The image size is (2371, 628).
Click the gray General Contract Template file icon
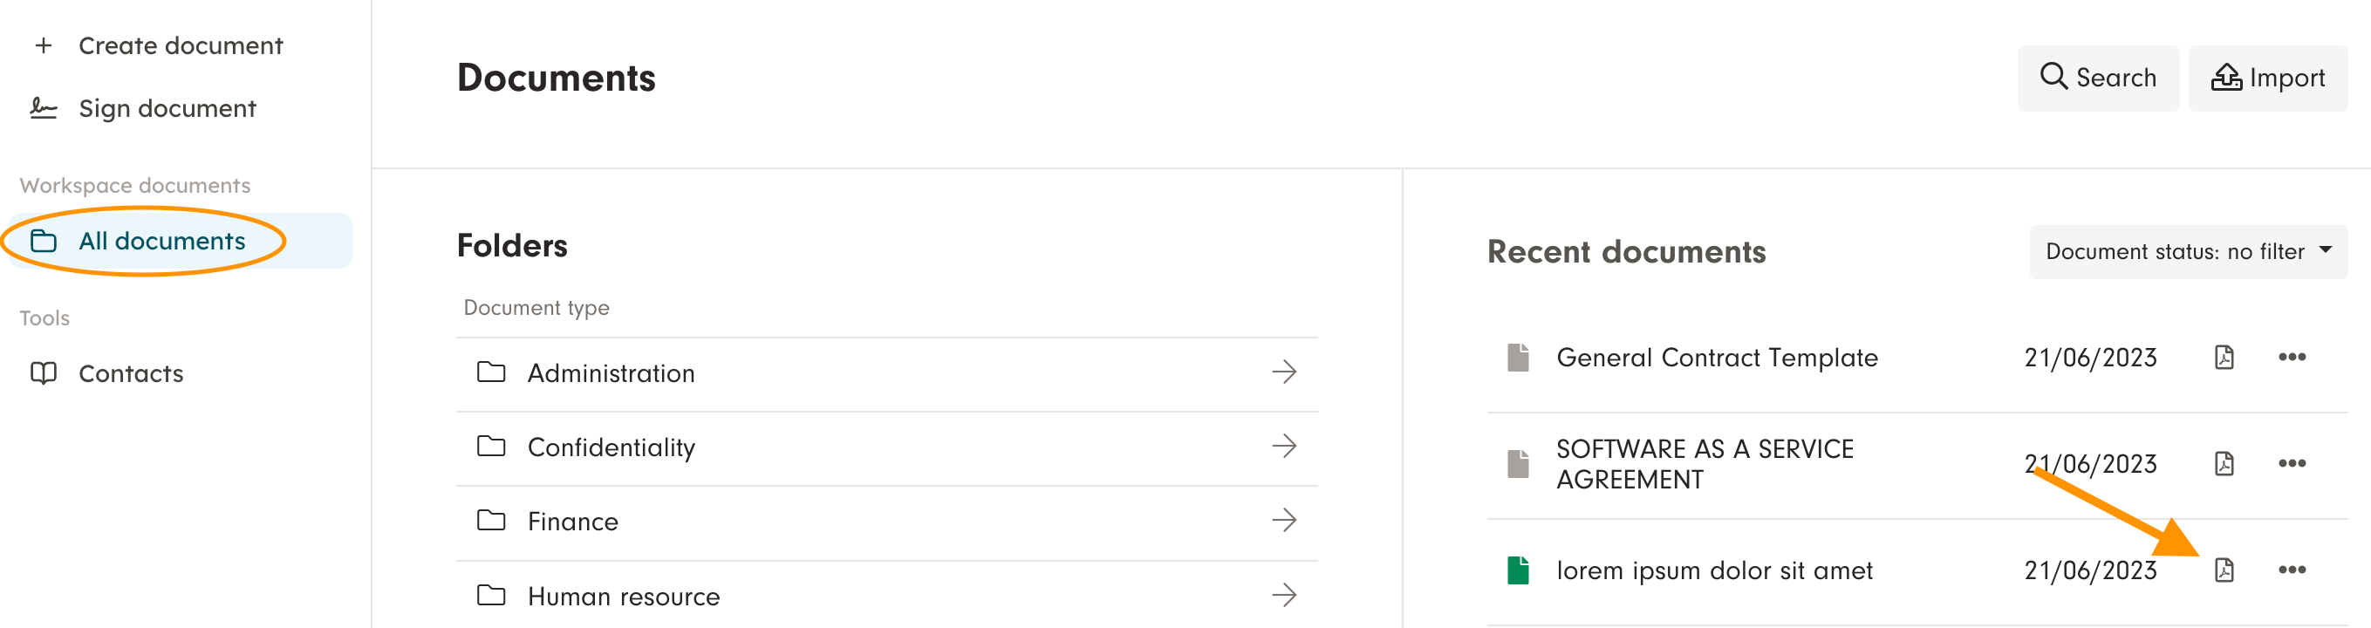[x=1518, y=358]
